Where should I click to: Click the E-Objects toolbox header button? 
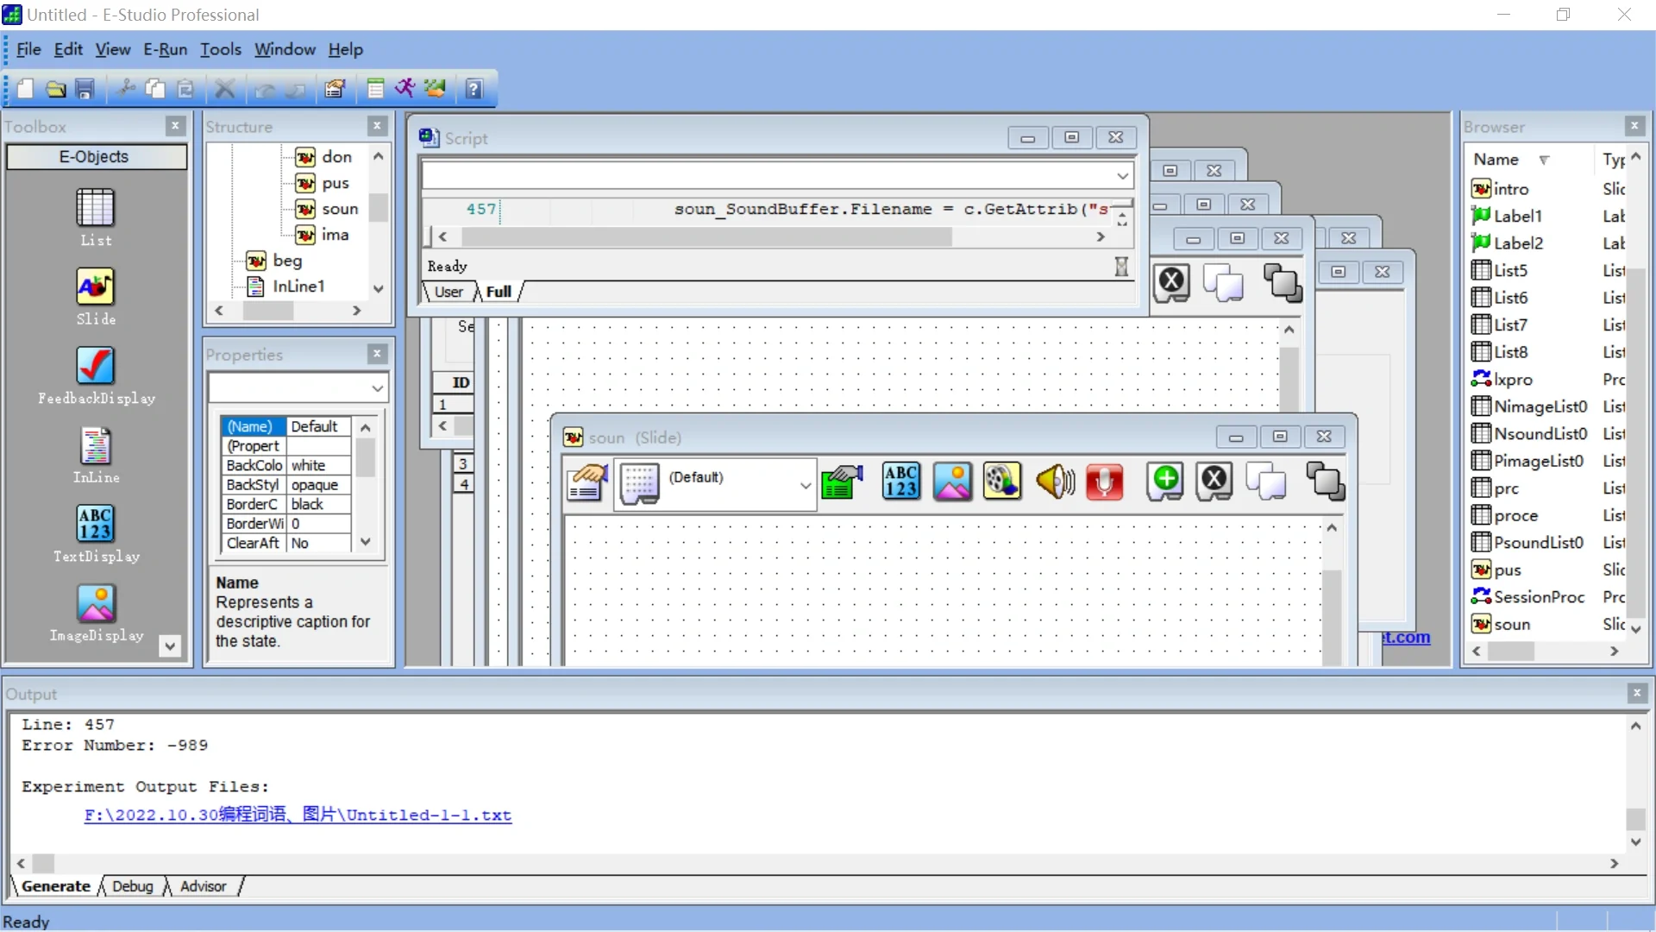point(95,157)
